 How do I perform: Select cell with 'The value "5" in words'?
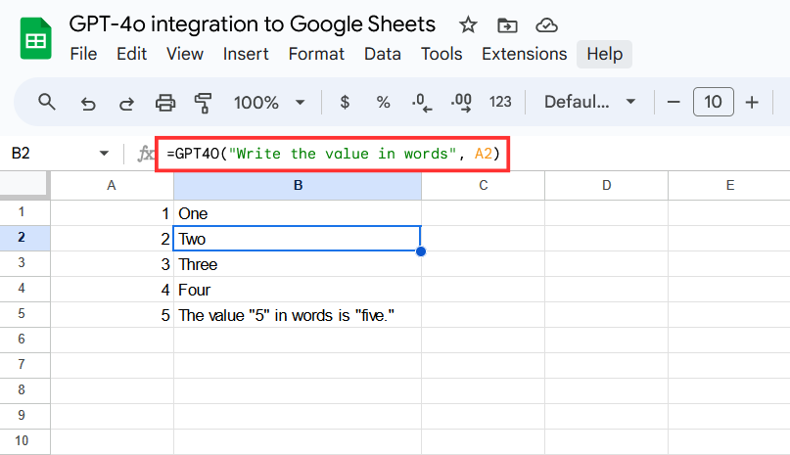point(298,315)
